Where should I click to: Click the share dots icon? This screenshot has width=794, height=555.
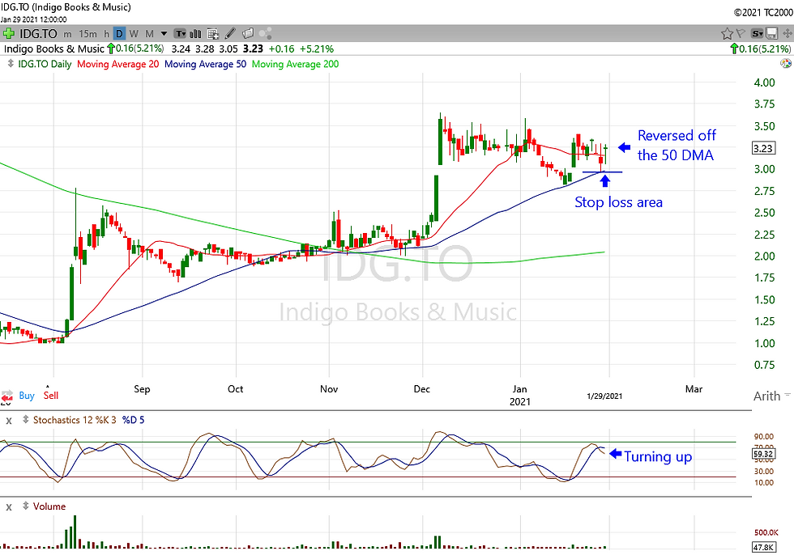[266, 34]
